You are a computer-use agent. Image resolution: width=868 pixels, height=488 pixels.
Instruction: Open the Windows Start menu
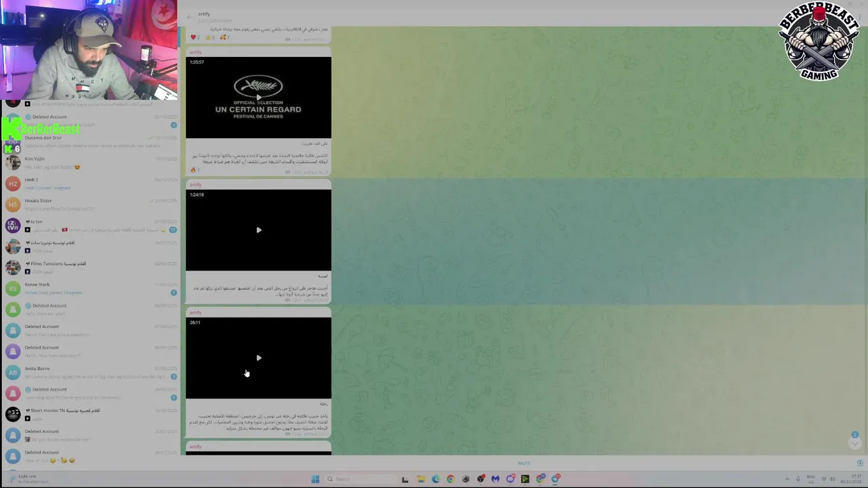315,479
